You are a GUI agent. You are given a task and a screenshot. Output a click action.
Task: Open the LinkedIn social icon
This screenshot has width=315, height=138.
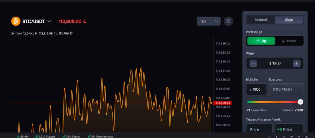(299, 137)
